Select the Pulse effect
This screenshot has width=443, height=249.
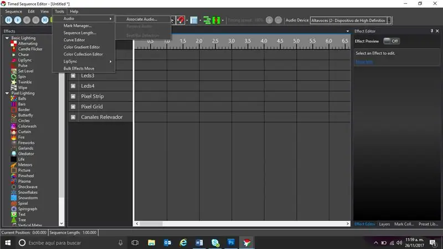click(23, 65)
